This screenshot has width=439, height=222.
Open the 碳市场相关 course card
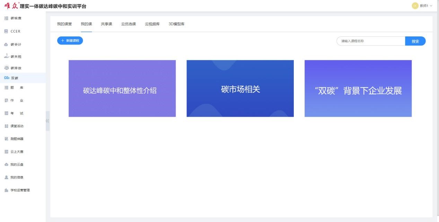240,88
